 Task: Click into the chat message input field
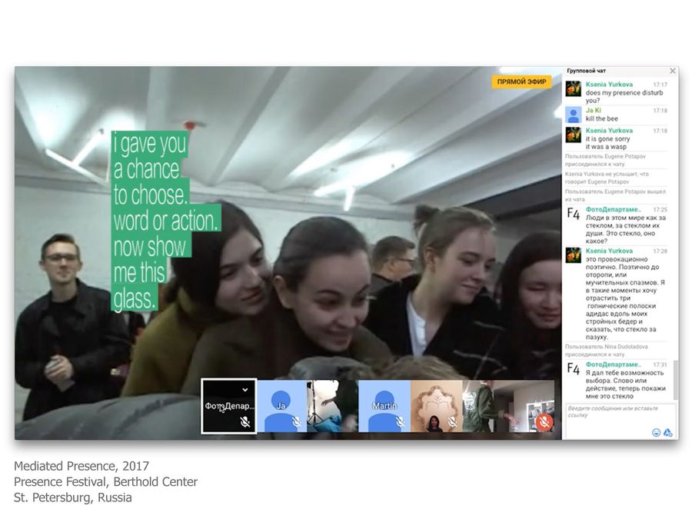tap(620, 421)
